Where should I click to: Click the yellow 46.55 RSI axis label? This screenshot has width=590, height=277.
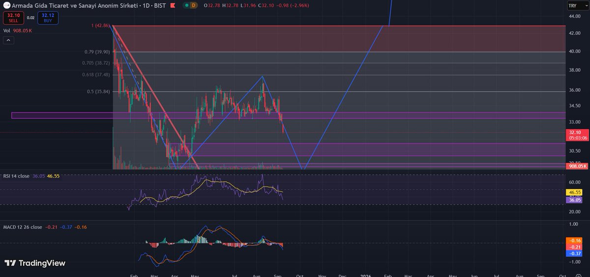575,193
